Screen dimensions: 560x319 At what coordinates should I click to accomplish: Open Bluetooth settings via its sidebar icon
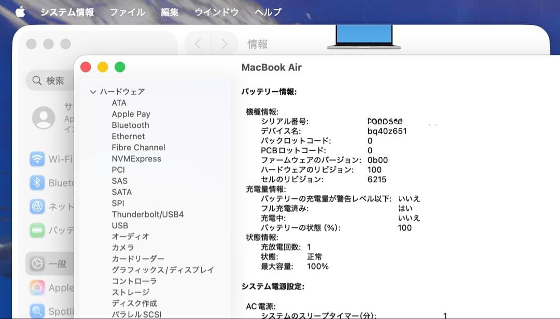pyautogui.click(x=38, y=183)
